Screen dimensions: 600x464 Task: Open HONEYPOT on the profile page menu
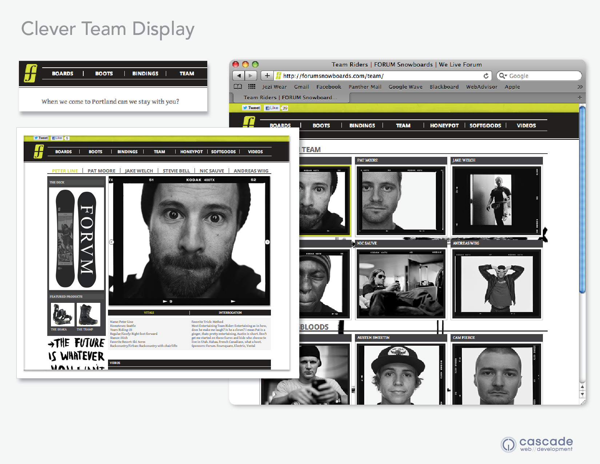191,152
